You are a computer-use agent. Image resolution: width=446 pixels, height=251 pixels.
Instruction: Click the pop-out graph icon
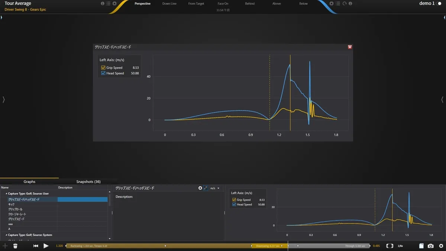click(206, 188)
